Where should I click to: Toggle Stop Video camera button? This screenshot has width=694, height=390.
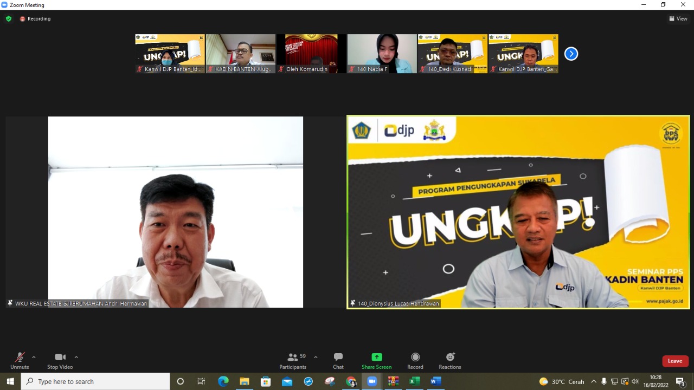[x=60, y=360]
